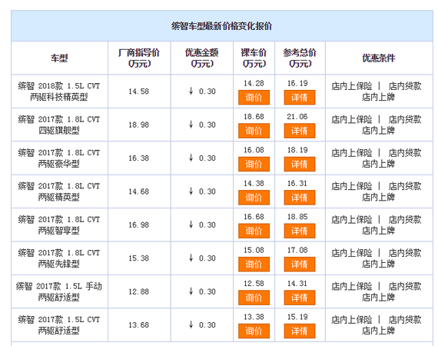
Task: Click the 裸车价 column header
Action: [x=254, y=58]
